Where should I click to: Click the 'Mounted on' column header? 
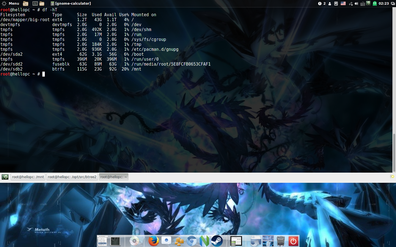144,15
